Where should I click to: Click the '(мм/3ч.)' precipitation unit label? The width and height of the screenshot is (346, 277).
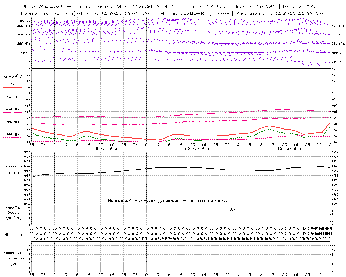(x=14, y=207)
